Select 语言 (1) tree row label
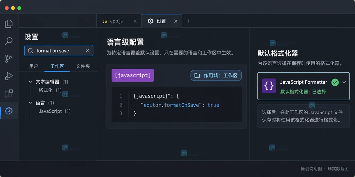This screenshot has height=177, width=355. 45,103
